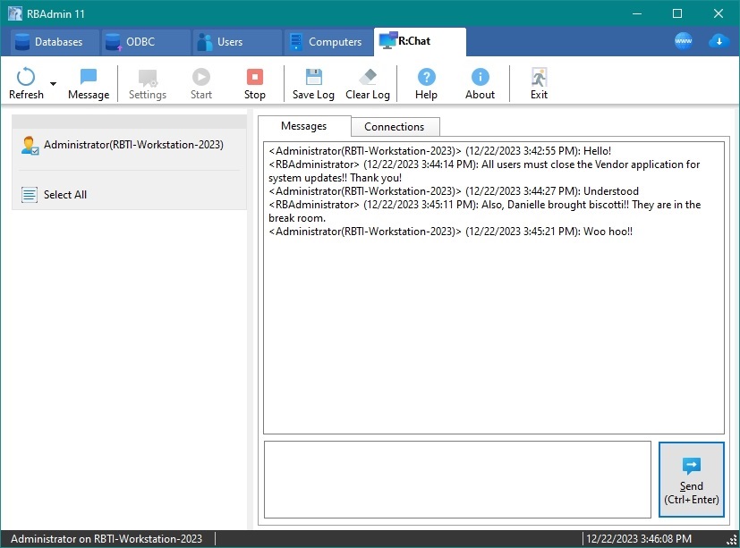
Task: Stop the chat server
Action: pyautogui.click(x=254, y=83)
